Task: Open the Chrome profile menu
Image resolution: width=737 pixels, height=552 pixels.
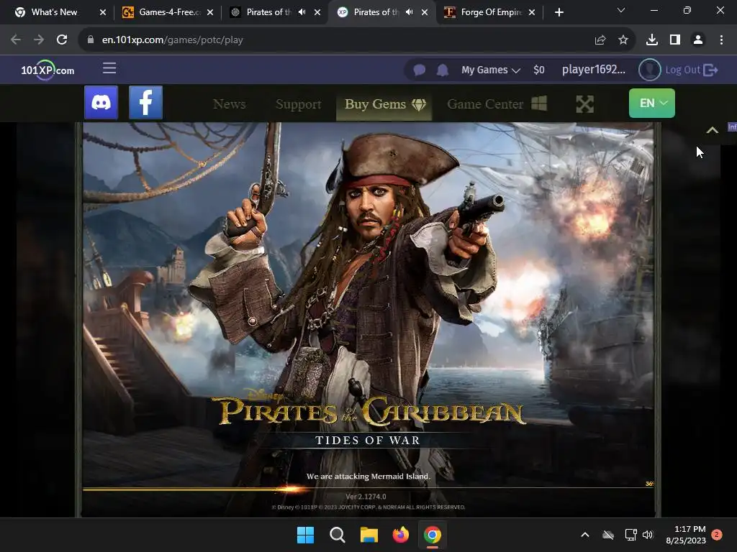Action: coord(698,40)
